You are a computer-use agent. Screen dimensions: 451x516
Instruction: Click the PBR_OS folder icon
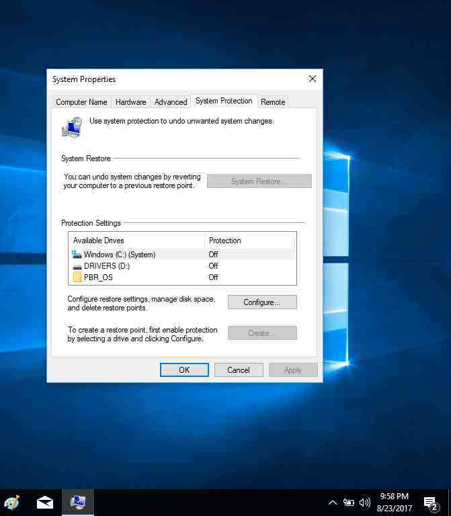(x=77, y=277)
